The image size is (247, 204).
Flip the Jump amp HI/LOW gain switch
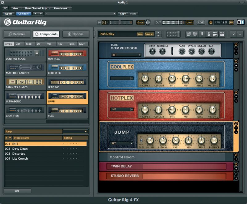pos(141,140)
